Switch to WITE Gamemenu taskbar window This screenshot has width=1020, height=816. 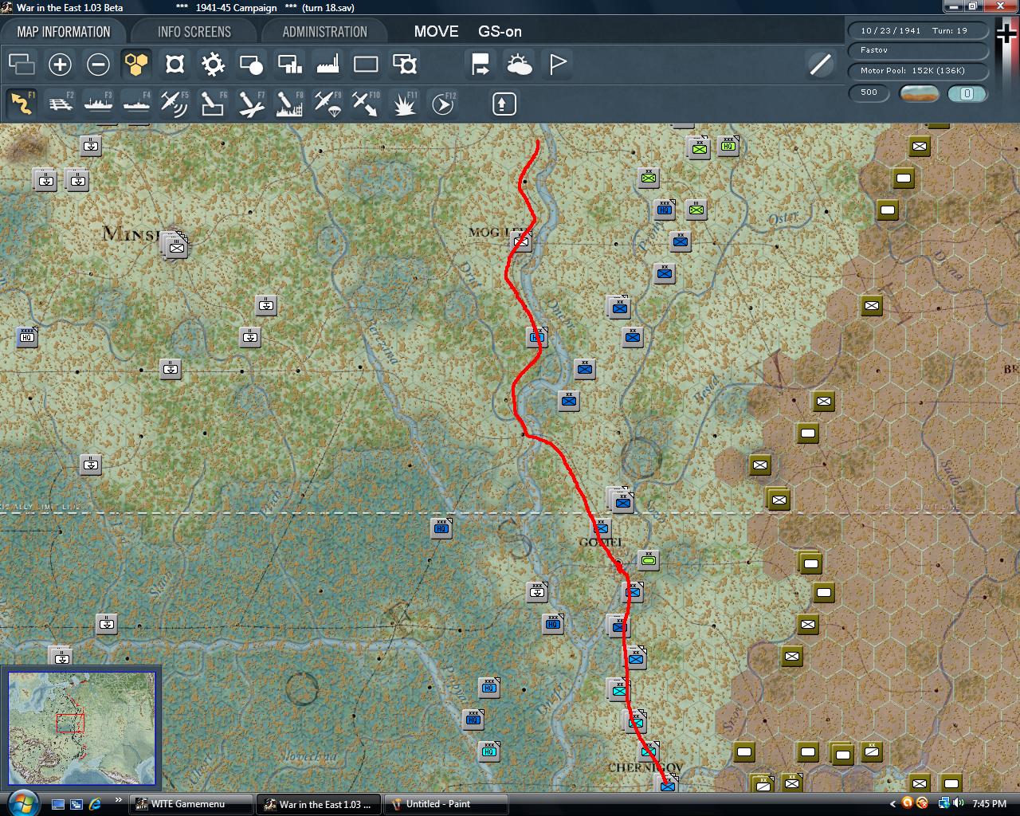(190, 804)
